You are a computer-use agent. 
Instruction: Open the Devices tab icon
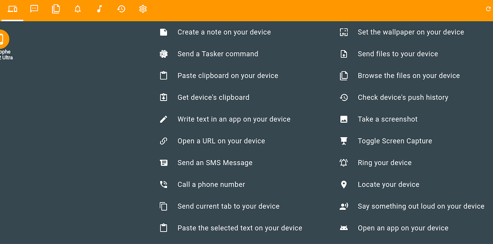click(12, 9)
